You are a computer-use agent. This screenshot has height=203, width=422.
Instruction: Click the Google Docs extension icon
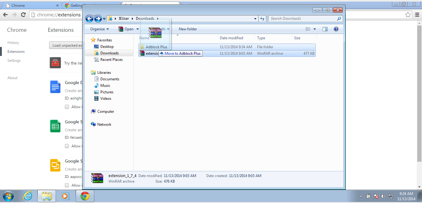55,87
